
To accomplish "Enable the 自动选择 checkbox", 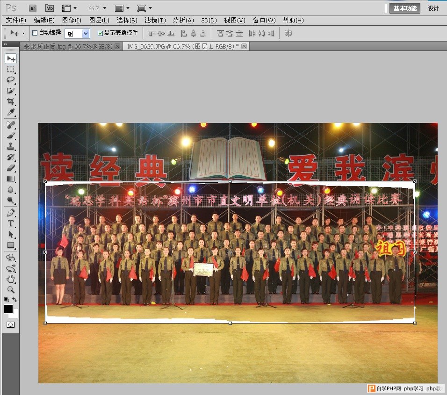I will coord(35,33).
